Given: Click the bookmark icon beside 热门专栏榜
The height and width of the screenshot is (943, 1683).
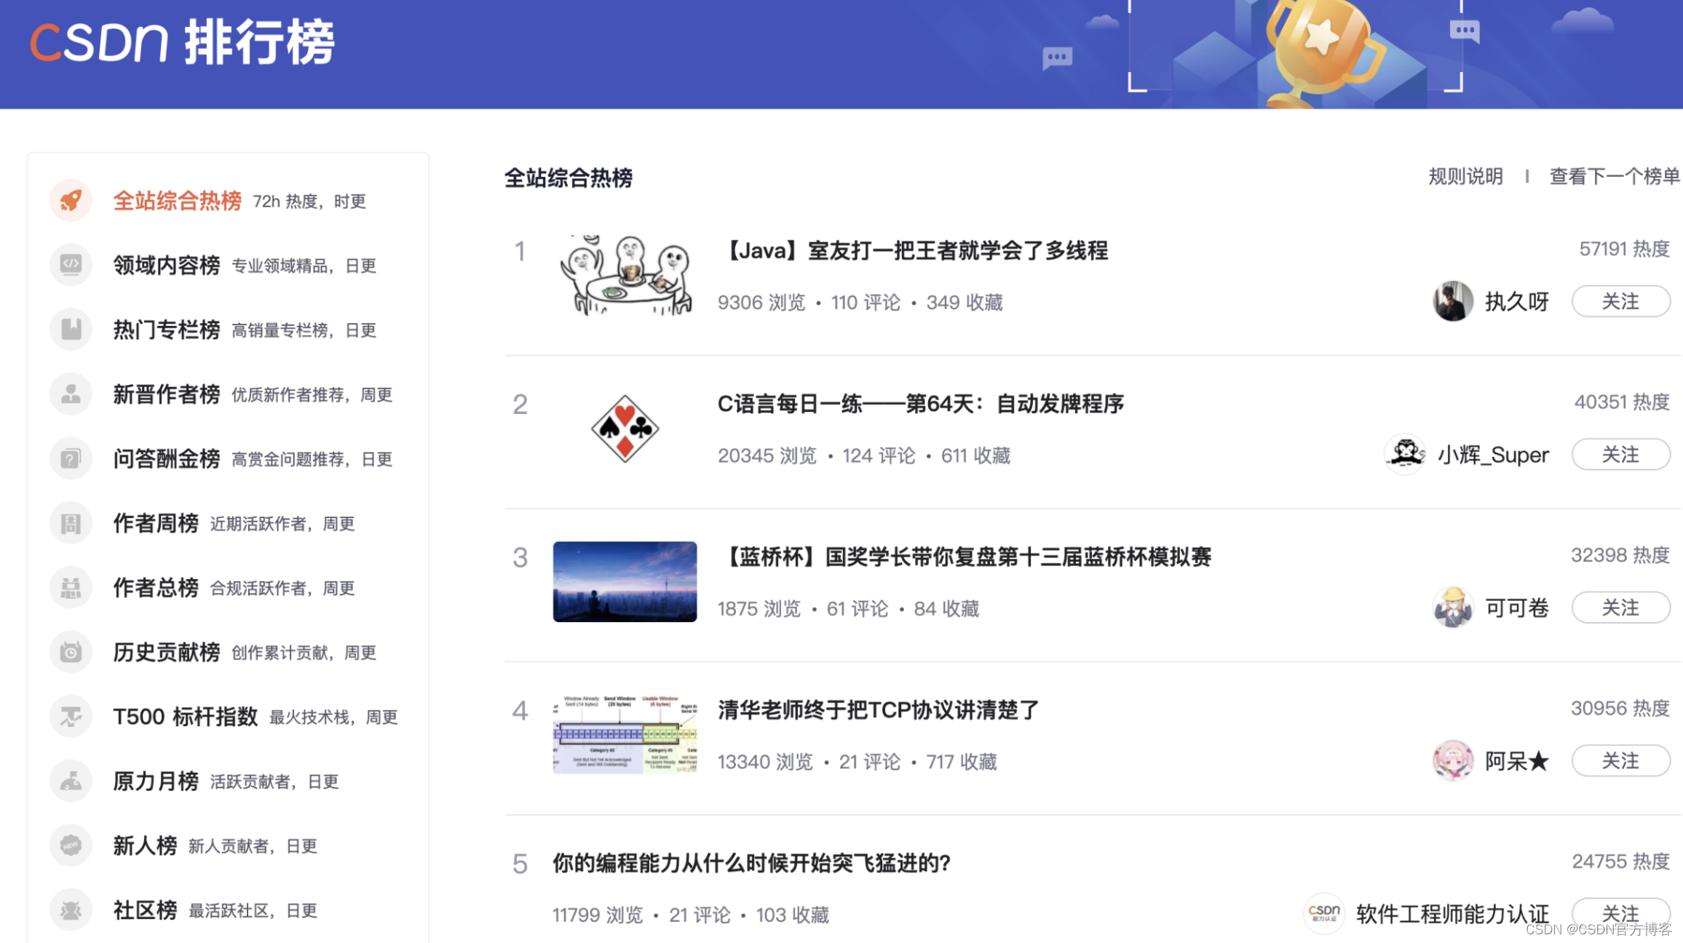Looking at the screenshot, I should tap(71, 330).
